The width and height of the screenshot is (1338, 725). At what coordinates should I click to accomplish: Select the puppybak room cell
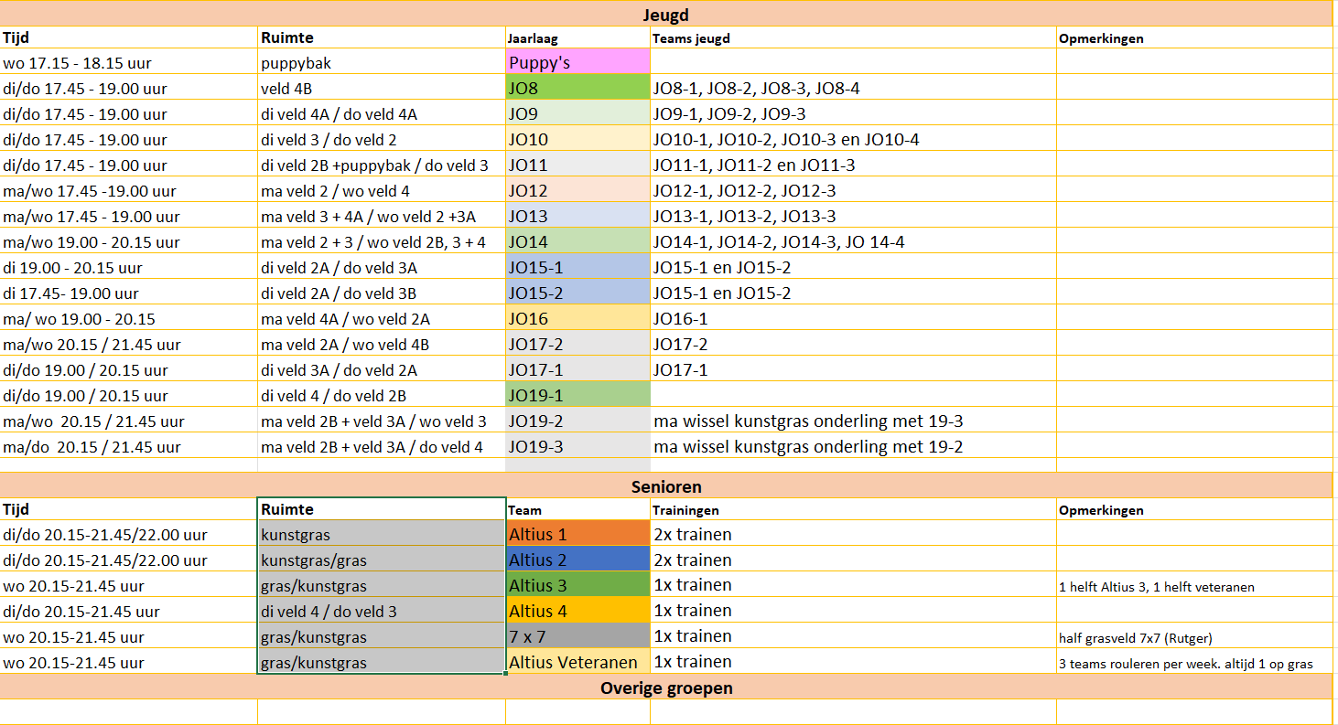point(381,63)
